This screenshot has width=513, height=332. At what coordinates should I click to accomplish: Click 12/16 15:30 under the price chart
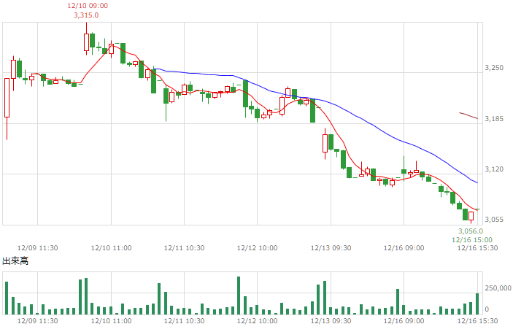tap(477, 248)
